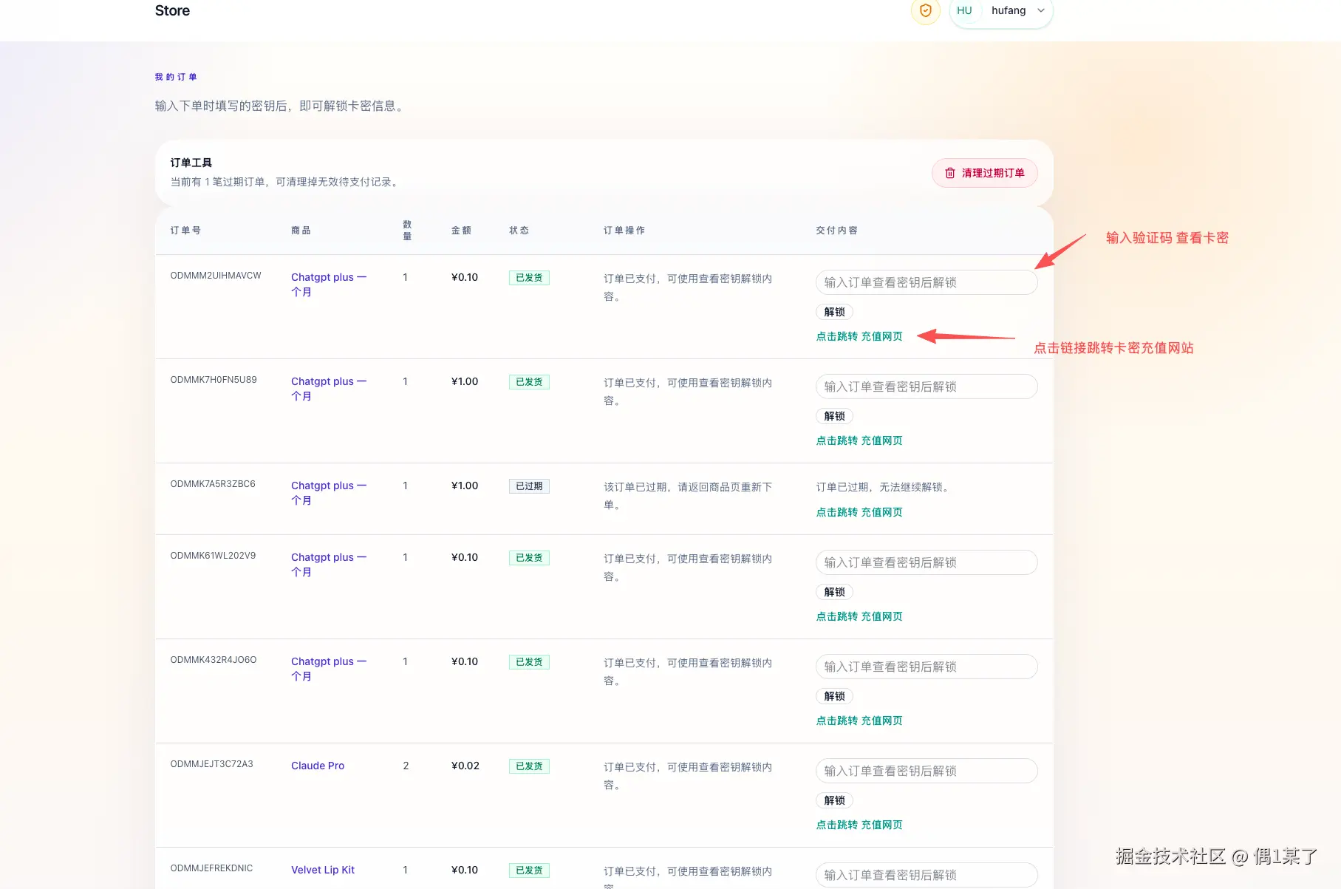Click 已发货 badge for order ODMMM2UIHMAVCW

tap(529, 278)
